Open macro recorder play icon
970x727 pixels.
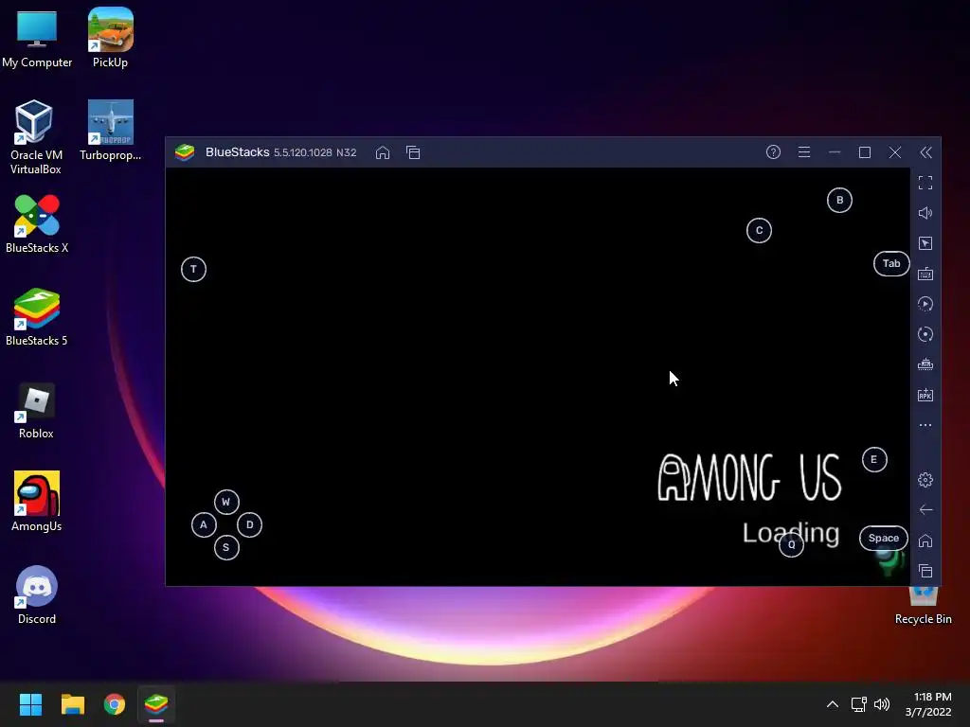point(925,304)
